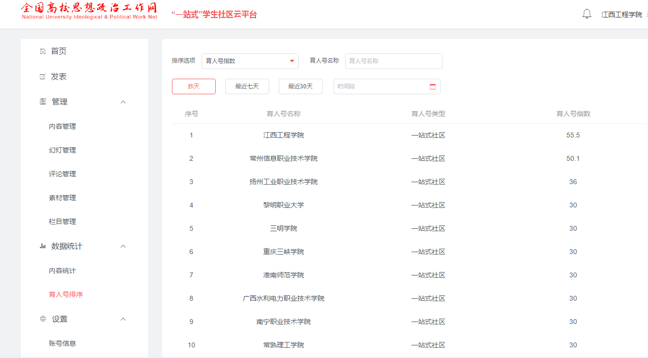Collapse the 数据统计 menu section

(x=123, y=246)
